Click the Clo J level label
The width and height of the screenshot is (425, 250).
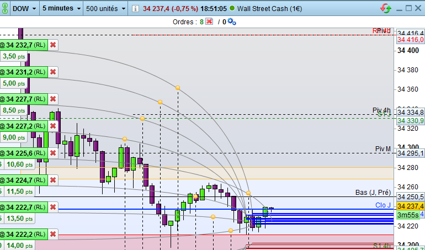383,205
